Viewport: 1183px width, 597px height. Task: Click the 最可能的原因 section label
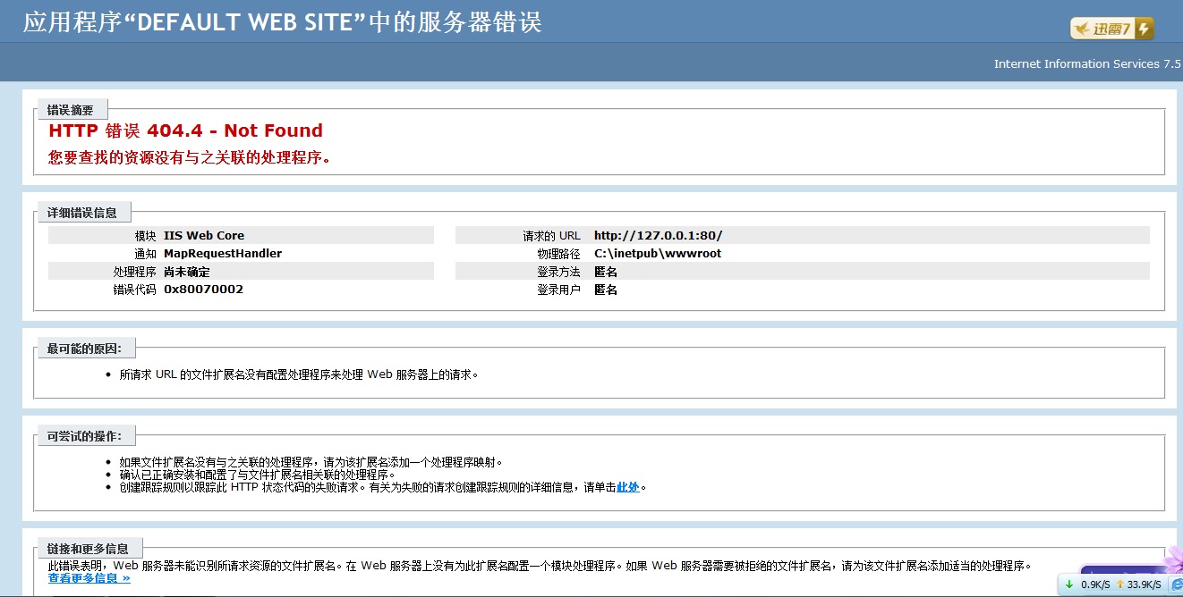click(x=84, y=349)
